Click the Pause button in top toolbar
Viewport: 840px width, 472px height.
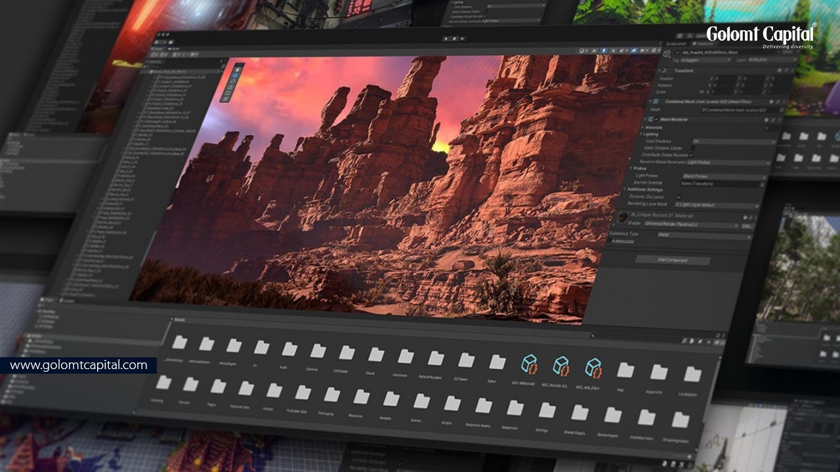[x=455, y=39]
